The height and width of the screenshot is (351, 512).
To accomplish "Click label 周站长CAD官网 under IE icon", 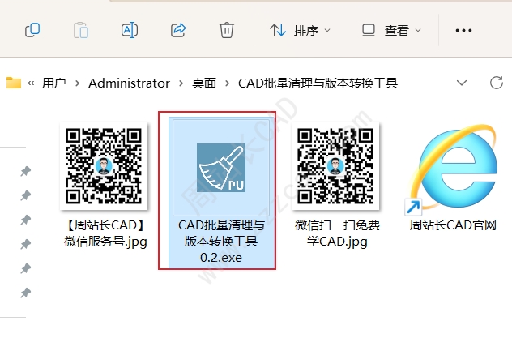I will coord(453,225).
